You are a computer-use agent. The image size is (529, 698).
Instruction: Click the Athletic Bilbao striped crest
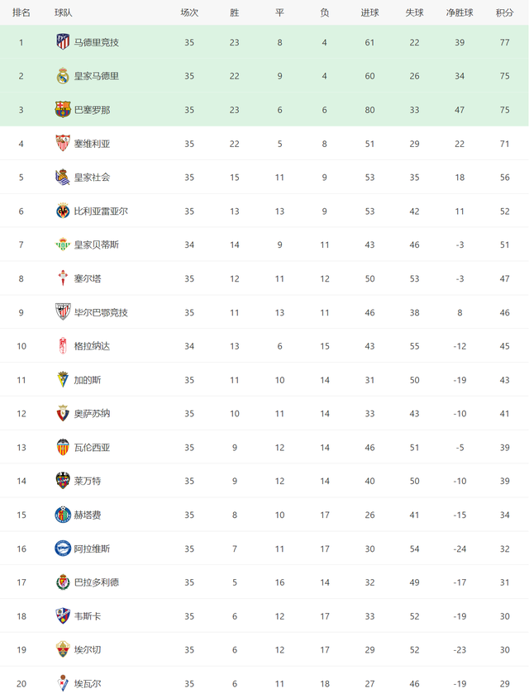pyautogui.click(x=63, y=312)
